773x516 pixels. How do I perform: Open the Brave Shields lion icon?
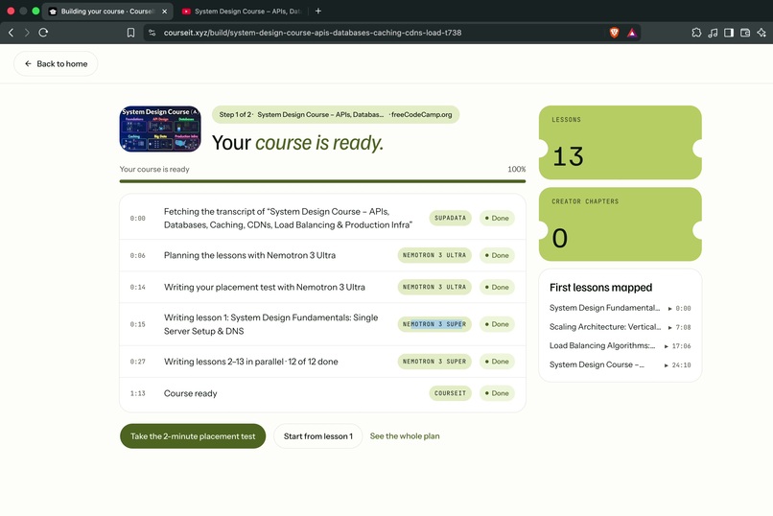point(614,33)
